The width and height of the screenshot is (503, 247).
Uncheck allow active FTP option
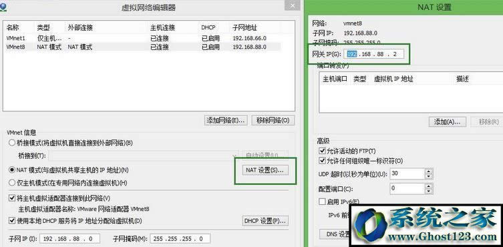coord(322,151)
